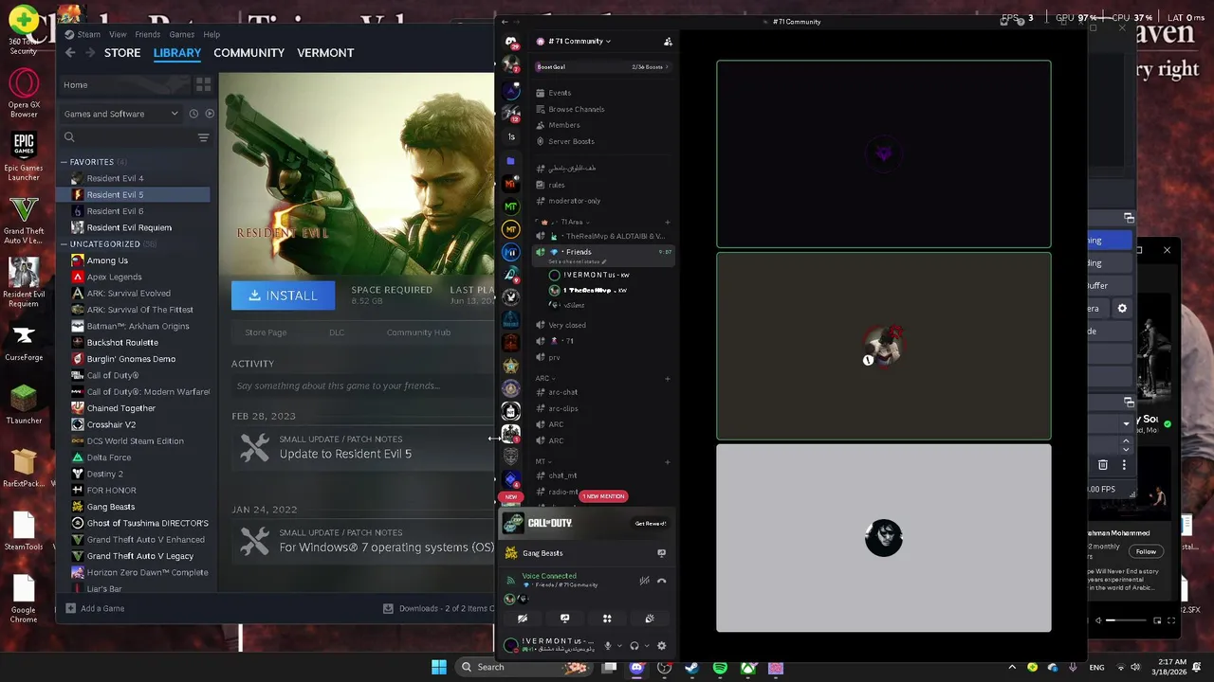The image size is (1214, 682).
Task: Disconnect from the Discord voice channel
Action: pyautogui.click(x=662, y=581)
